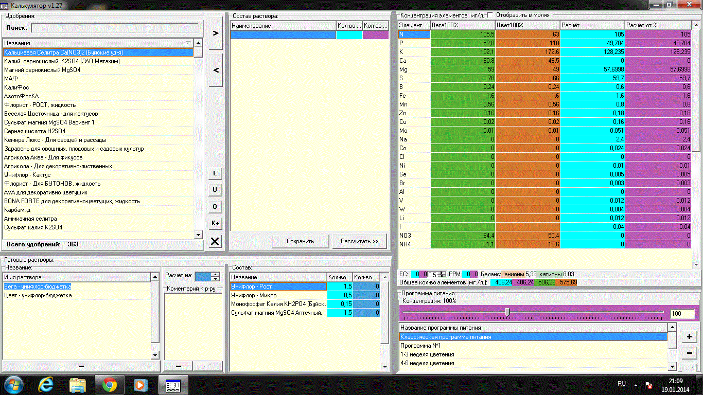The image size is (703, 395).
Task: Click minus button to remove nutrition program
Action: (x=689, y=353)
